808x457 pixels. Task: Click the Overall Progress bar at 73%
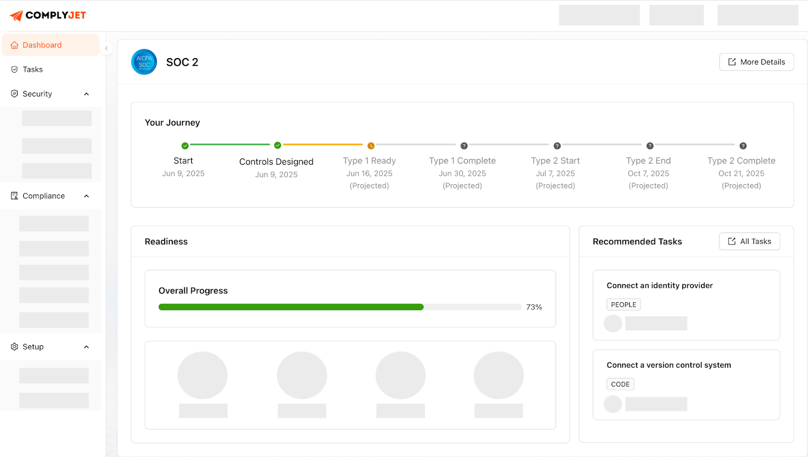coord(340,307)
